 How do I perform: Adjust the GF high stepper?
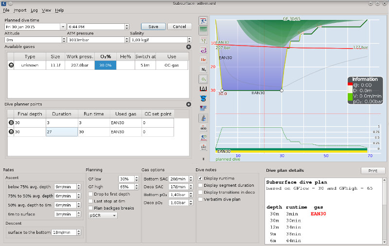click(137, 187)
